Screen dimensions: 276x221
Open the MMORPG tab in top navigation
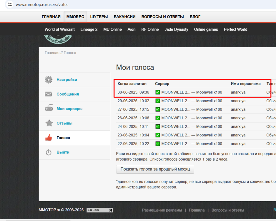(75, 17)
